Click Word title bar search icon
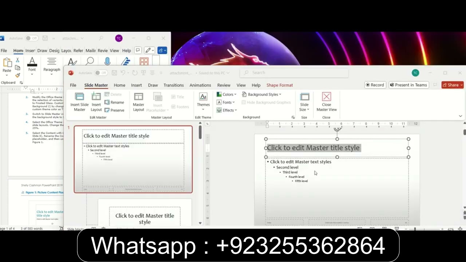This screenshot has width=466, height=262. click(x=101, y=38)
